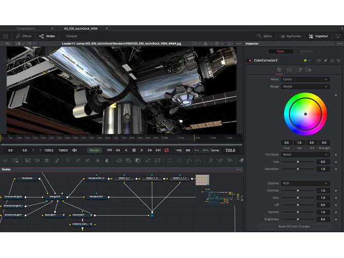The height and width of the screenshot is (258, 344).
Task: Switch to ISS_030_IssUnDock_V004 tab
Action: coord(80,28)
